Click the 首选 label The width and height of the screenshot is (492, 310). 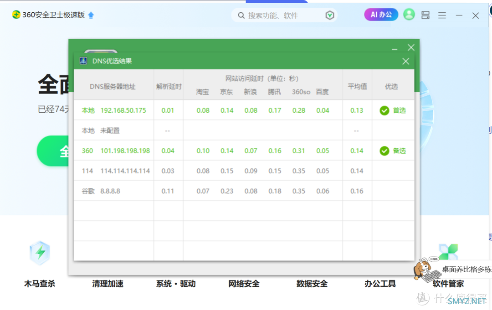tap(399, 110)
